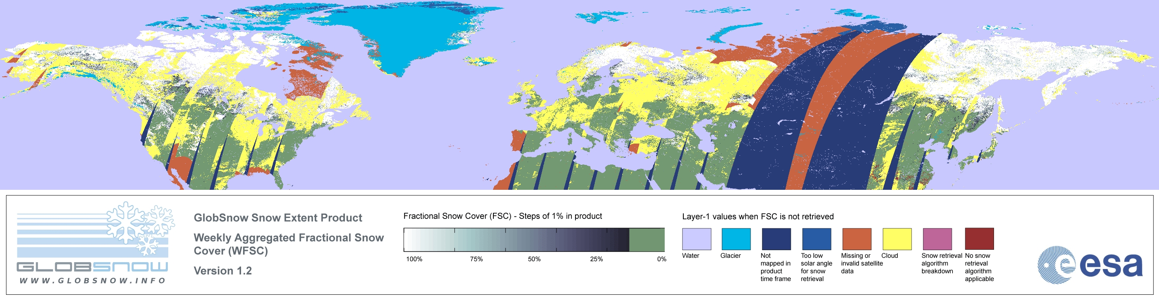Click the yellow Cloud legend swatch
The width and height of the screenshot is (1159, 300).
click(x=897, y=239)
